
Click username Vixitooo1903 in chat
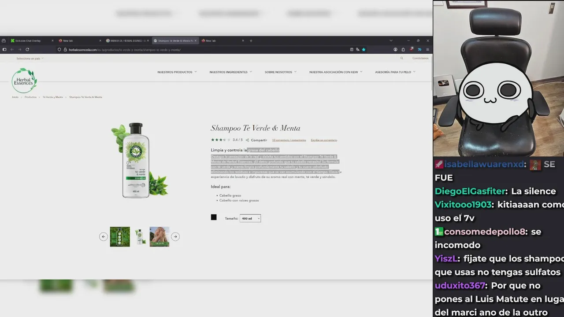click(463, 205)
